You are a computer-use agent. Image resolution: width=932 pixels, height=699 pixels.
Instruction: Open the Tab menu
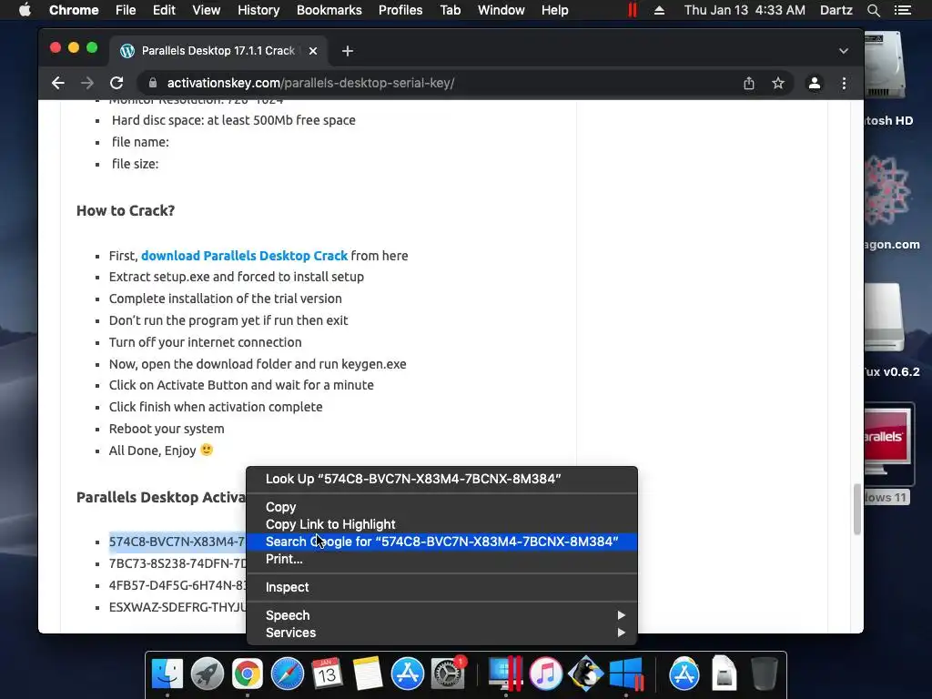451,10
